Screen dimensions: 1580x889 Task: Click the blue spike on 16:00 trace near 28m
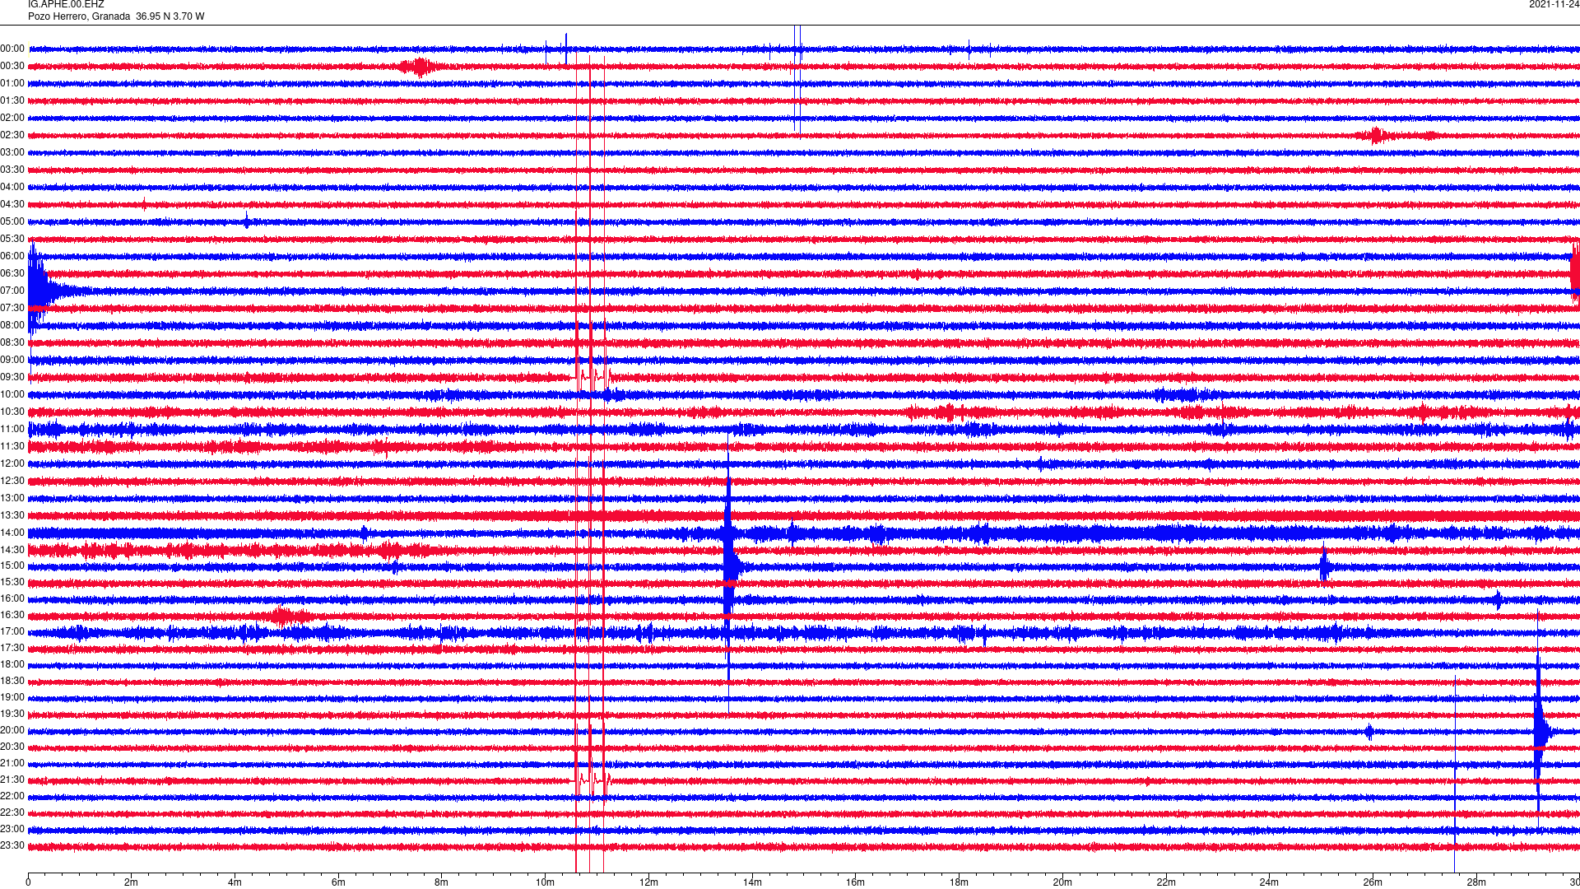1498,600
